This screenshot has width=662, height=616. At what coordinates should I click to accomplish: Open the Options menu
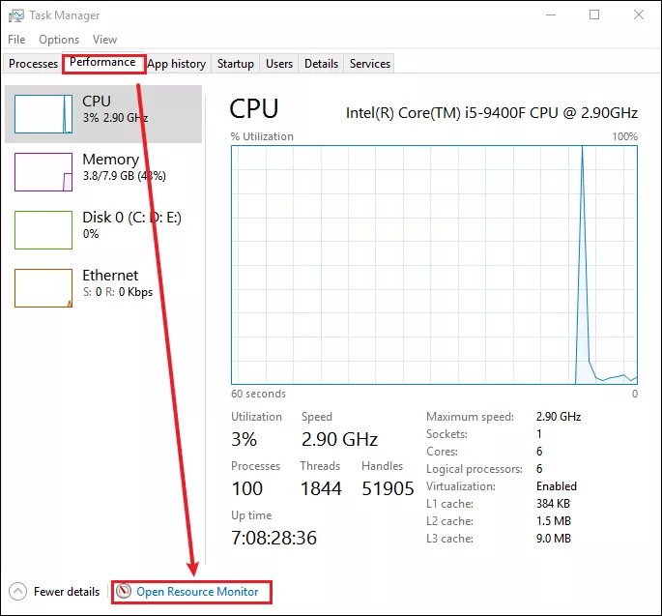[59, 40]
